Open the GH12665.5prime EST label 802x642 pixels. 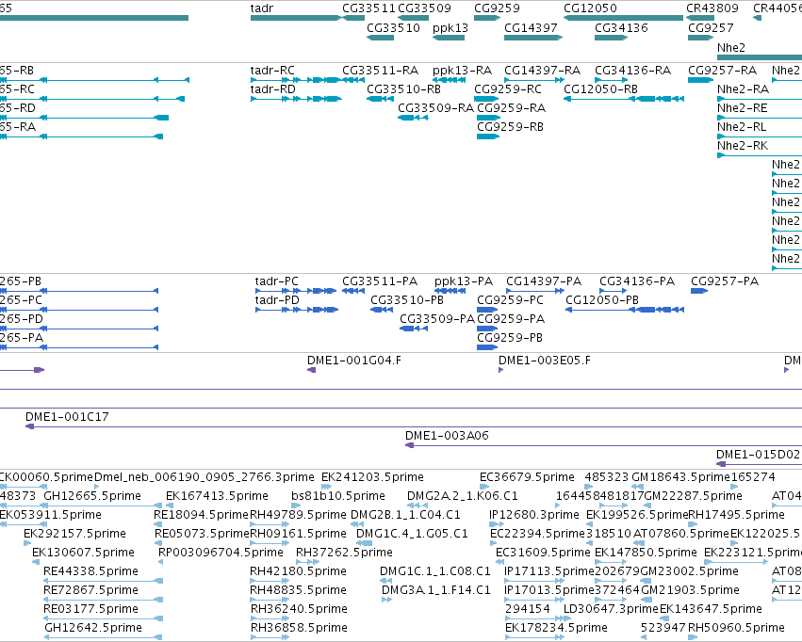click(92, 496)
